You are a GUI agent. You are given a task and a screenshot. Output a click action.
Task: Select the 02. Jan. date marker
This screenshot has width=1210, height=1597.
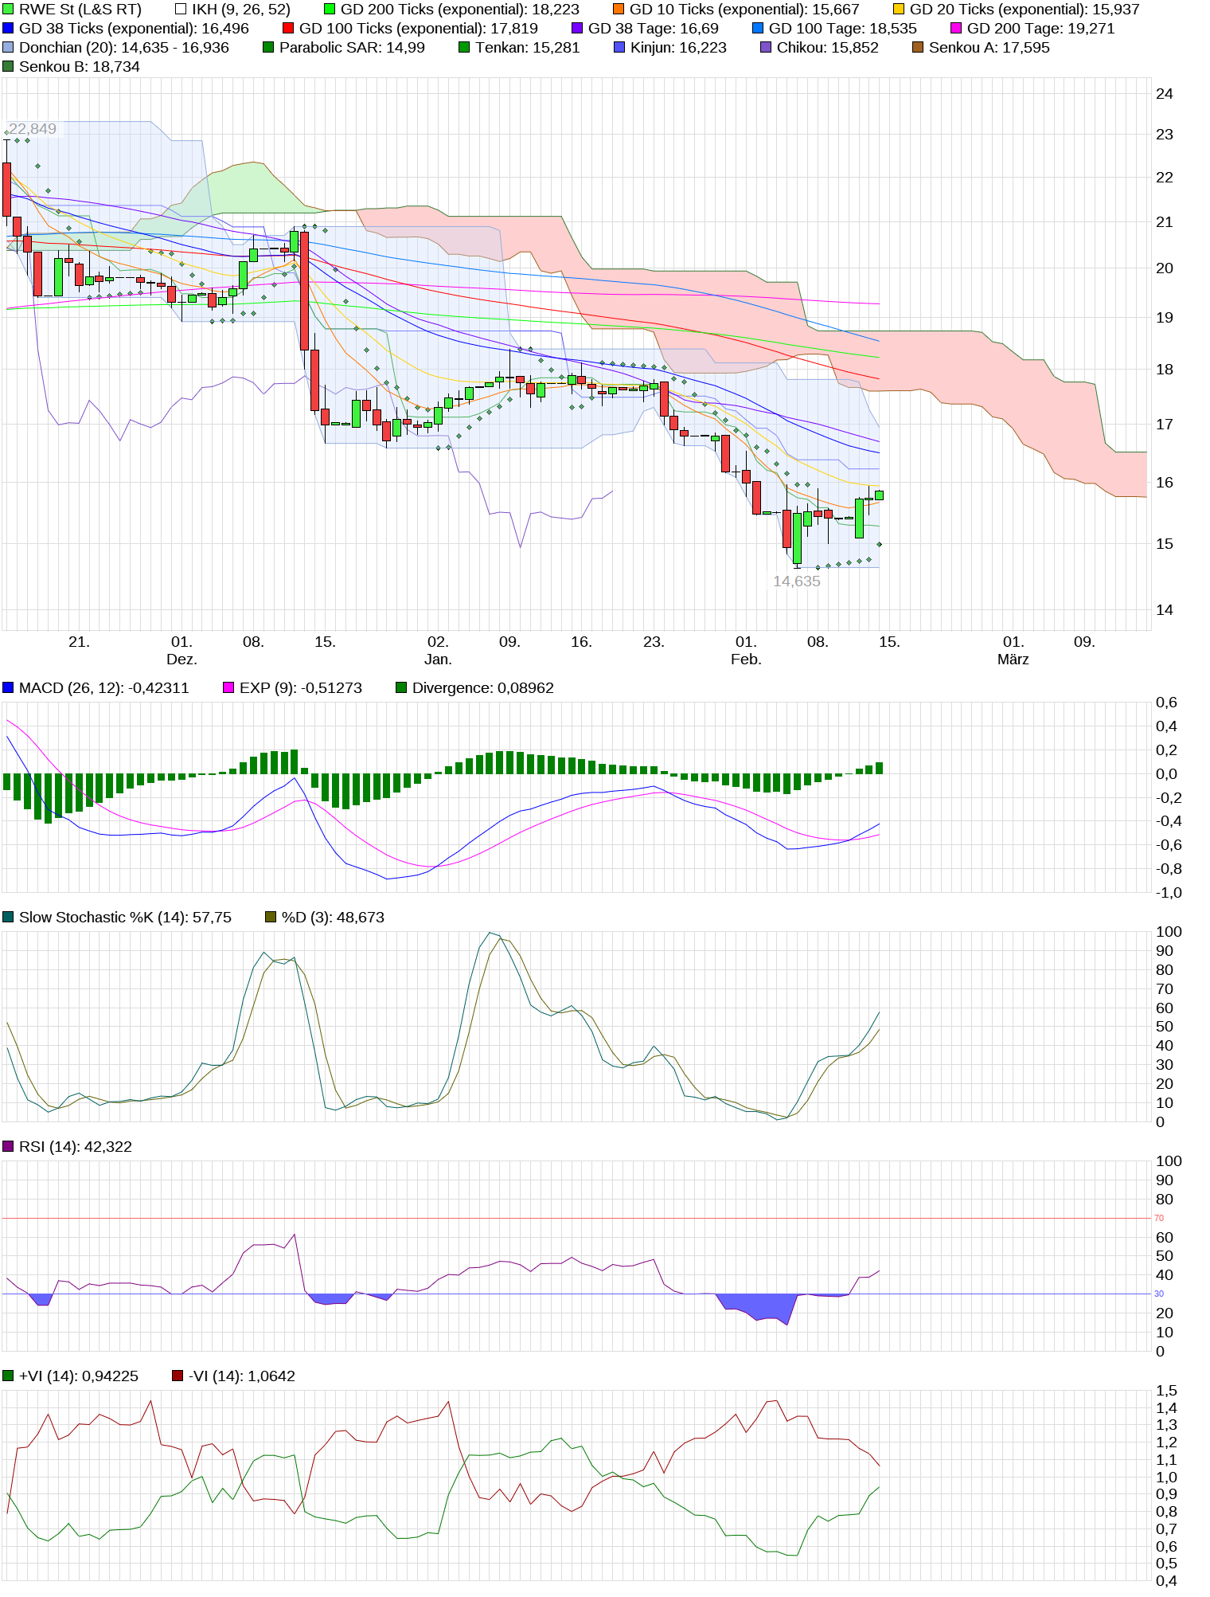(438, 651)
